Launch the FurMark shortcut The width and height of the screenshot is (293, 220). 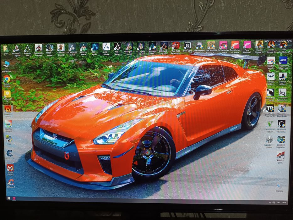point(8,112)
